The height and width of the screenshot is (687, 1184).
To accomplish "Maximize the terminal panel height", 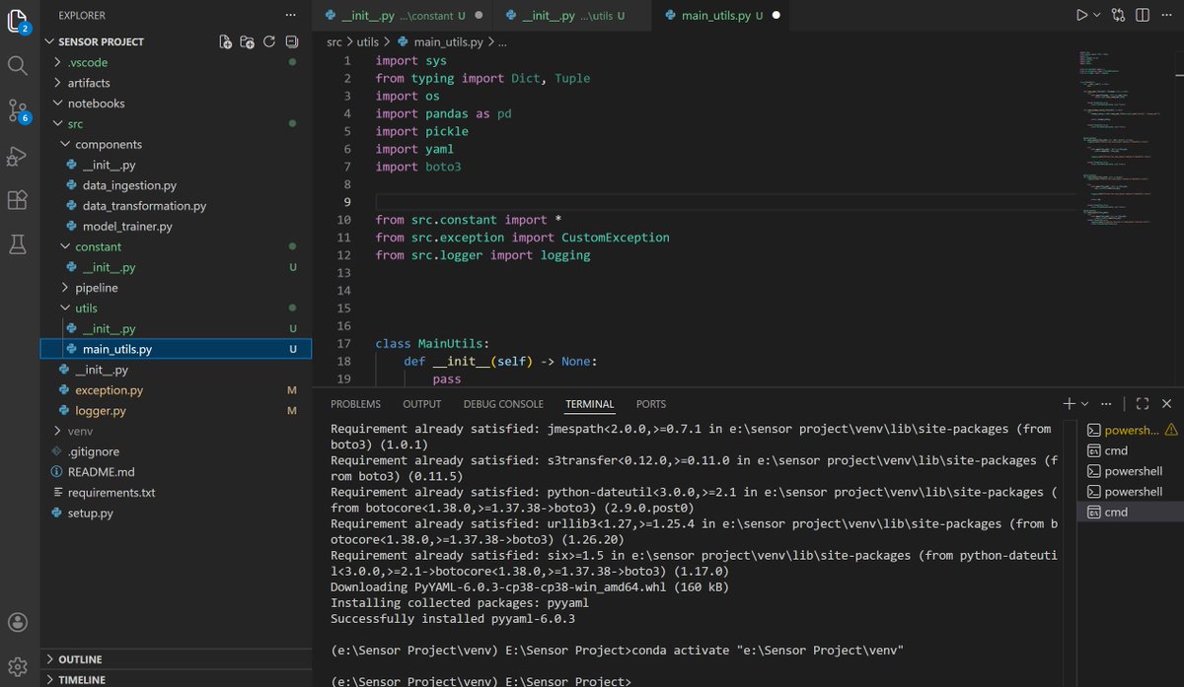I will [x=1142, y=403].
